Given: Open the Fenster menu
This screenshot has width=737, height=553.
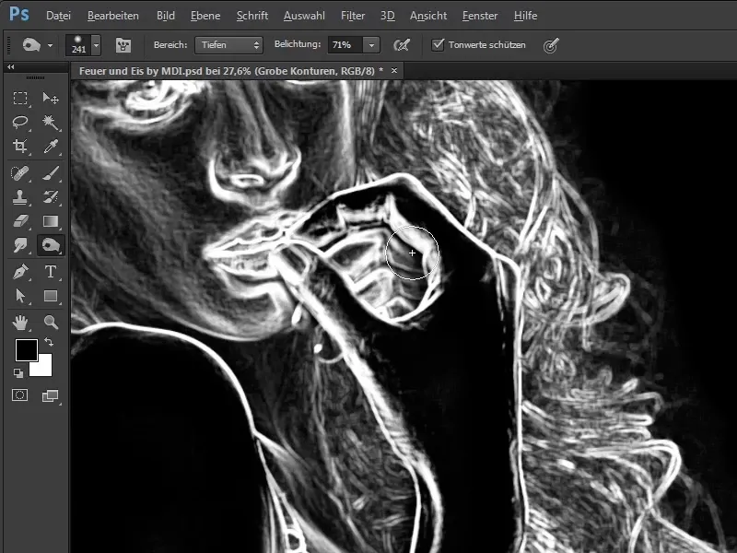Looking at the screenshot, I should pos(480,16).
